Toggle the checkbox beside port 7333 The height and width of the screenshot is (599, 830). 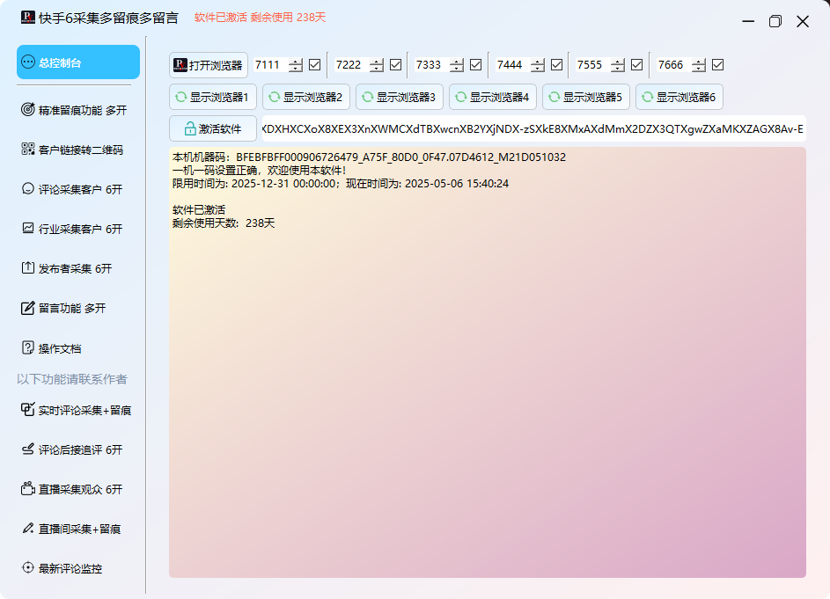475,64
